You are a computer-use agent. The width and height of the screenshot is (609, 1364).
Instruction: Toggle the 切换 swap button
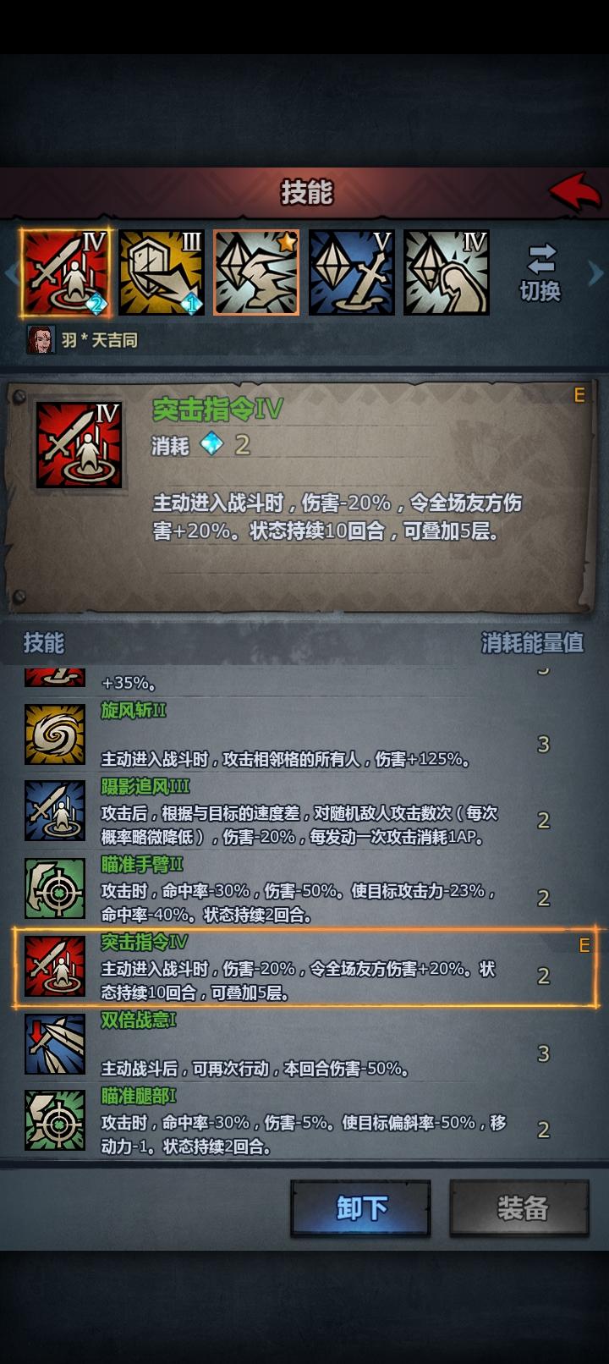point(540,272)
